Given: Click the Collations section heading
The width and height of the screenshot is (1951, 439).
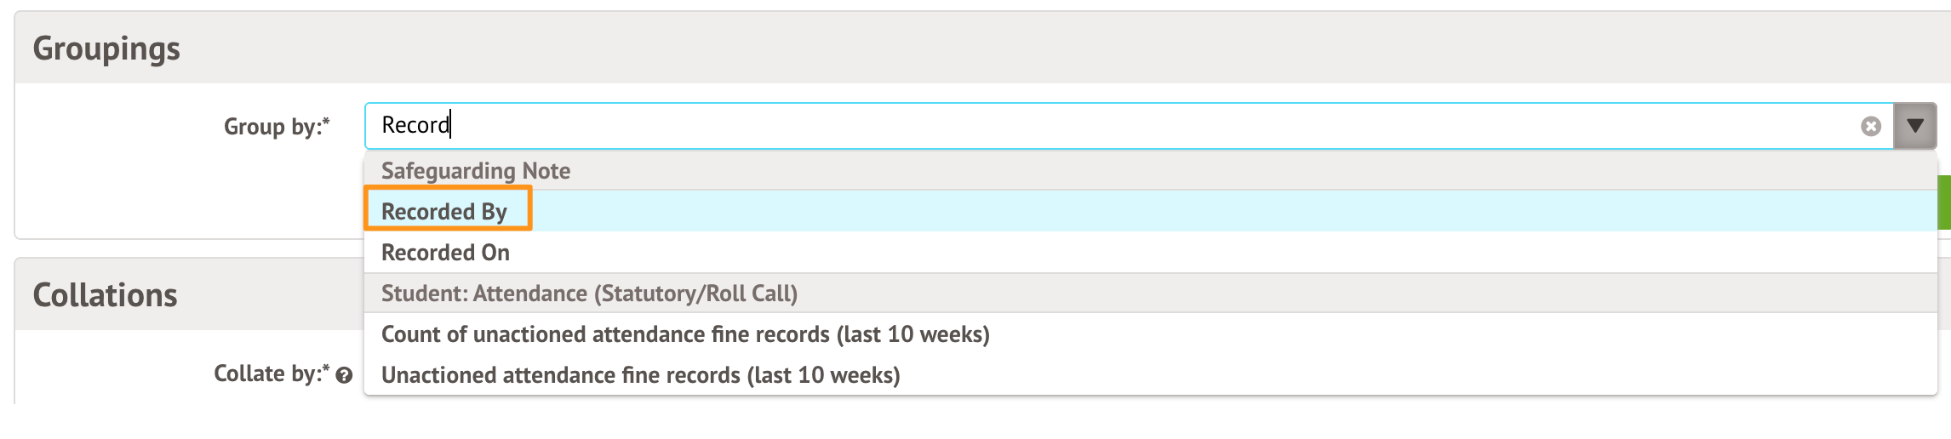Looking at the screenshot, I should 105,295.
